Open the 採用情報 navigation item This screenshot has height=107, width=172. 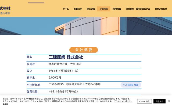pyautogui.click(x=117, y=9)
